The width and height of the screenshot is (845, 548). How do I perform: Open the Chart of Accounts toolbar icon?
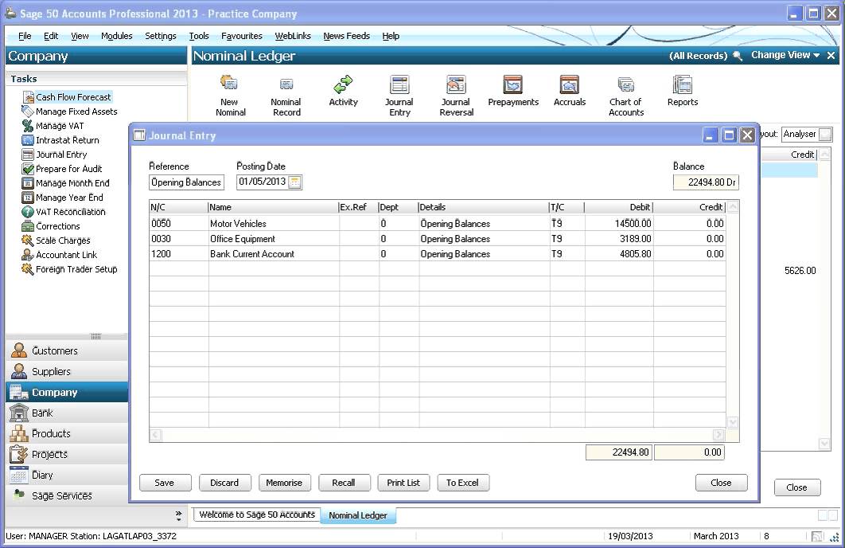[x=626, y=96]
